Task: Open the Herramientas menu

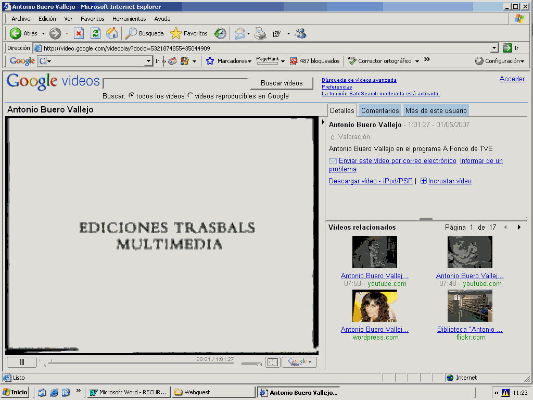Action: pos(129,19)
